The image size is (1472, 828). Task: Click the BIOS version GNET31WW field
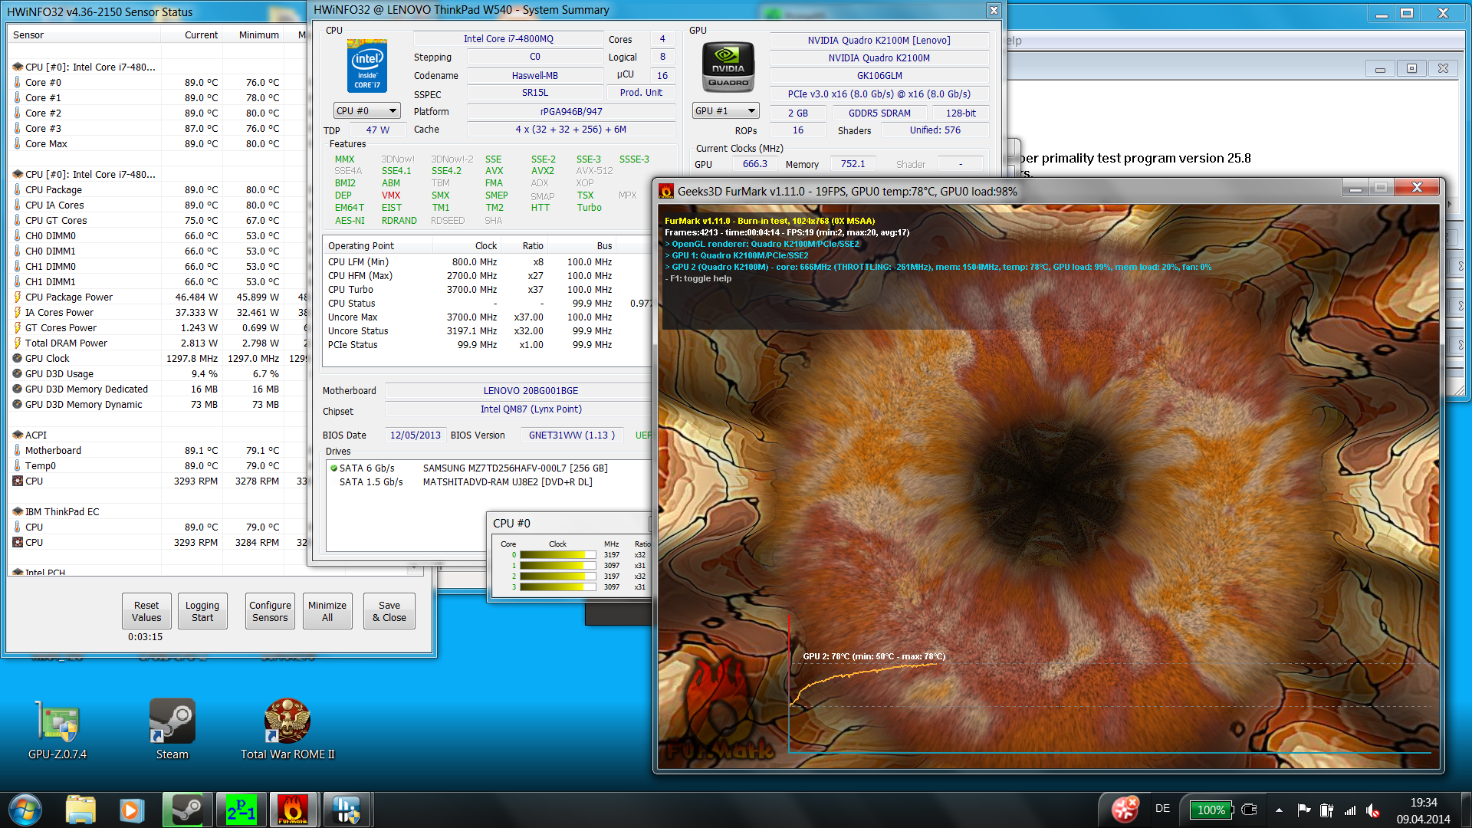[x=572, y=435]
